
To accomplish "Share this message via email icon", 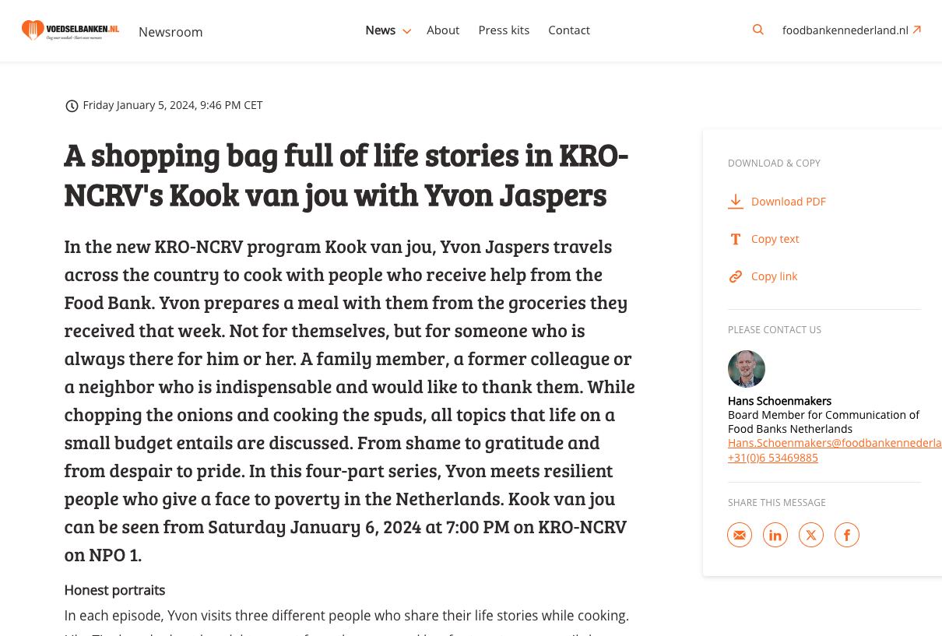I will 740,535.
